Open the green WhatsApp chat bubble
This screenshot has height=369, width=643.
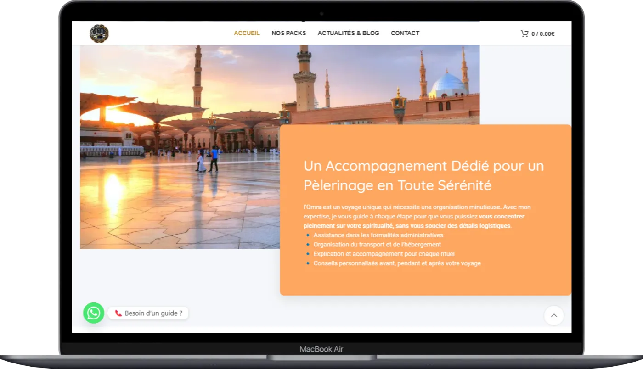click(x=94, y=313)
